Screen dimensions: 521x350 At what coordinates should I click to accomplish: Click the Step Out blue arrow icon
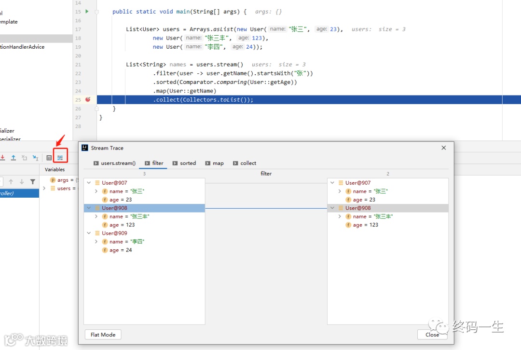(14, 158)
